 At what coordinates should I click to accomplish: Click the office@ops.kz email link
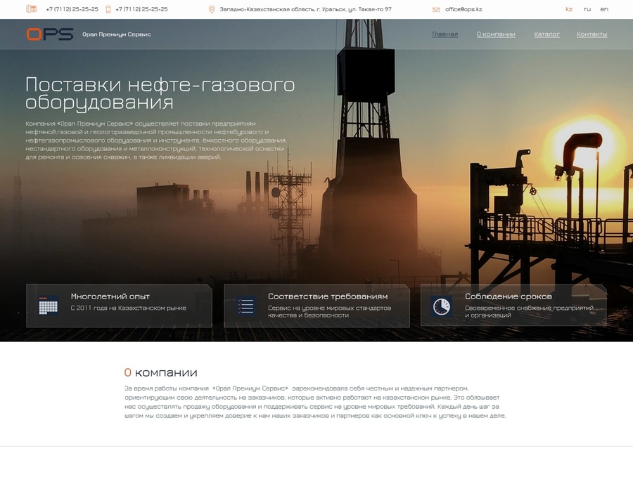click(x=463, y=9)
